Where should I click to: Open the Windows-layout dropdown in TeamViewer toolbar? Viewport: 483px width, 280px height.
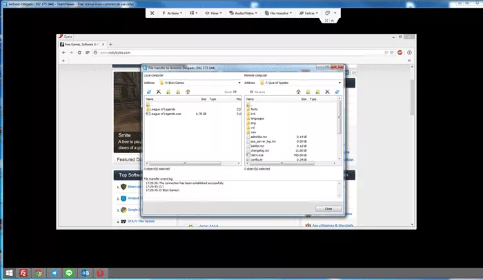pos(193,13)
